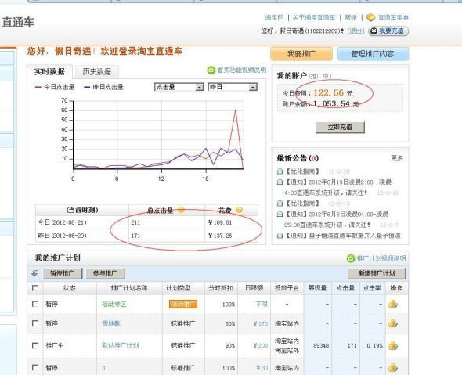Viewport: 462px width, 375px height.
Task: Check the box for plan named 3
Action: point(34,367)
